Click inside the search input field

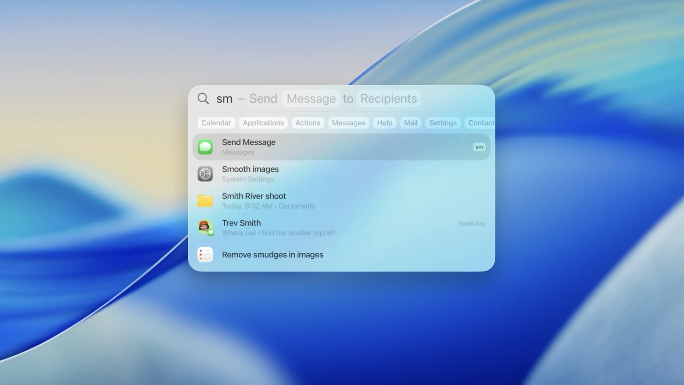[225, 98]
